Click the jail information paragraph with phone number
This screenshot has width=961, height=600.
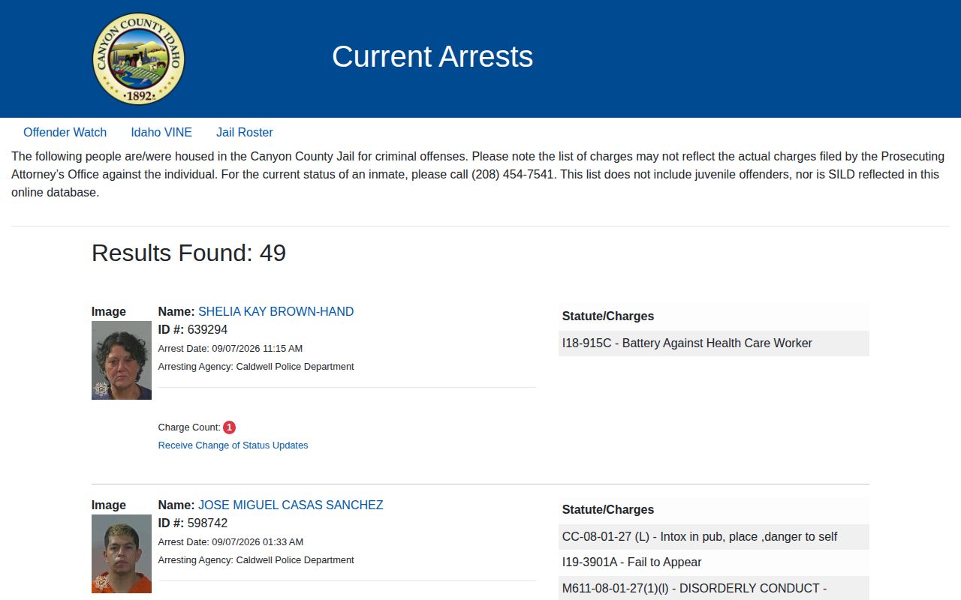click(x=480, y=174)
